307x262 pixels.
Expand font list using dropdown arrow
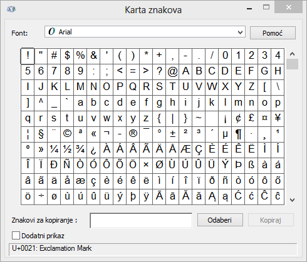(x=240, y=33)
